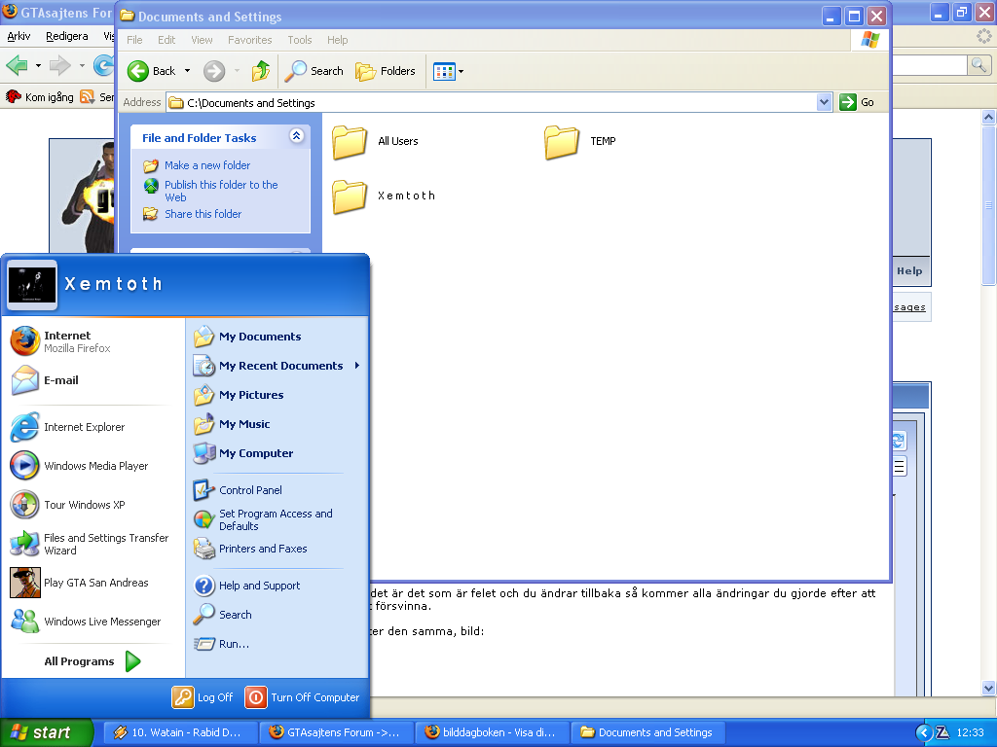The image size is (997, 747).
Task: Switch to GTAsajtens Forum taskbar button
Action: point(336,732)
